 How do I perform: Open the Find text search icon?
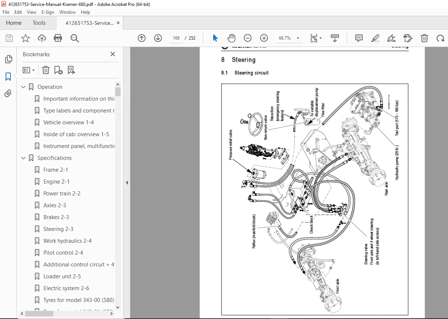[75, 38]
